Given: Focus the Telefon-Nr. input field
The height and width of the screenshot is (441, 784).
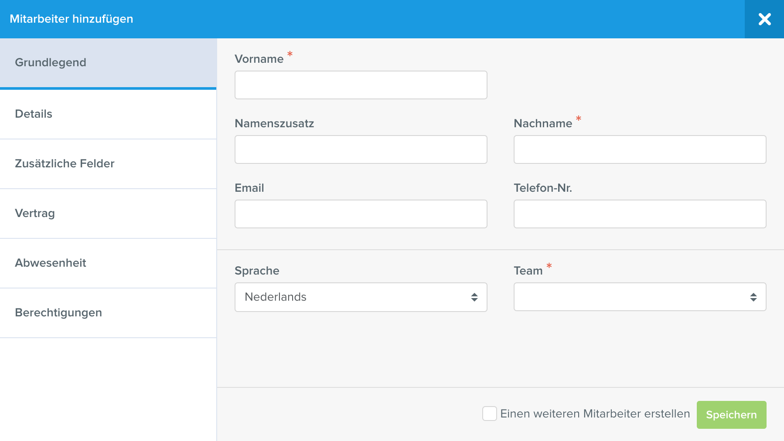Looking at the screenshot, I should [x=640, y=214].
